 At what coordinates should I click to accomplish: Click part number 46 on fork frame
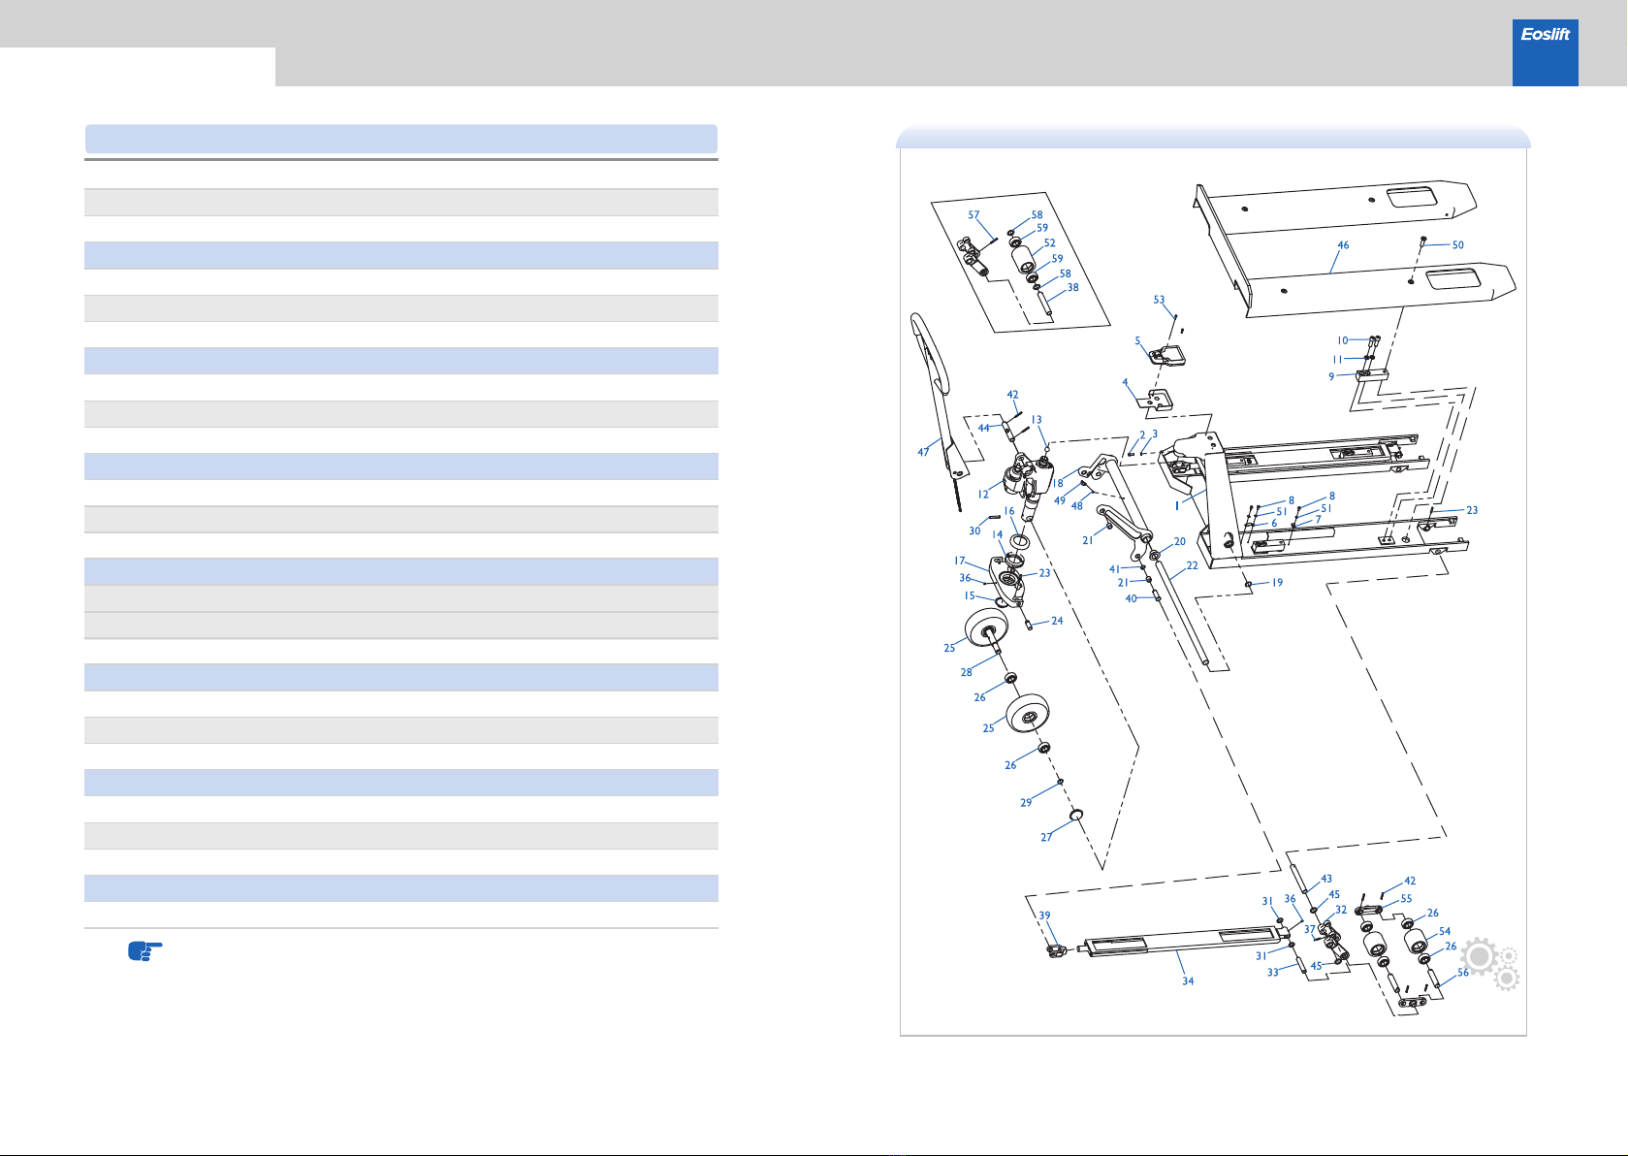tap(1343, 245)
